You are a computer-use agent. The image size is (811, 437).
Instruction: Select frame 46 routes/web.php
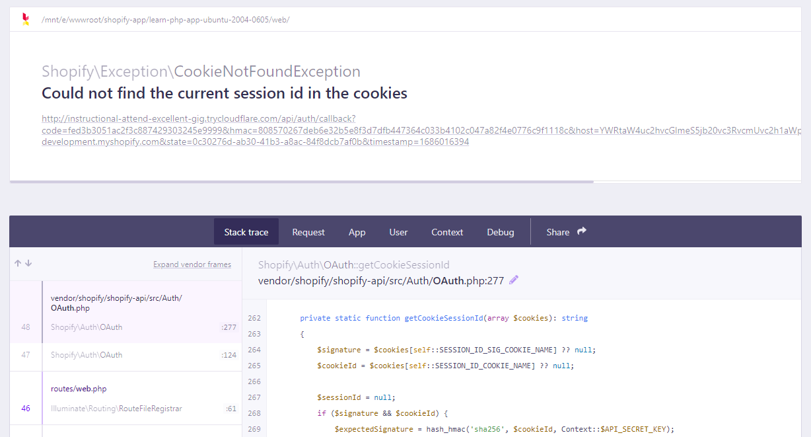pos(125,398)
